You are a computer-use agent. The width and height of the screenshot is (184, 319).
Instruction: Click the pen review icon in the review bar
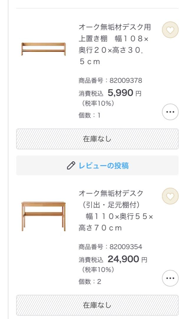click(71, 165)
